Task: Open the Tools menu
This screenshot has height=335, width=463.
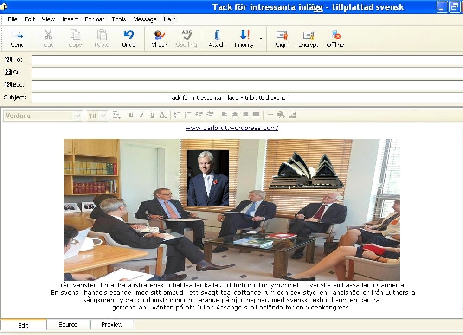Action: tap(119, 19)
